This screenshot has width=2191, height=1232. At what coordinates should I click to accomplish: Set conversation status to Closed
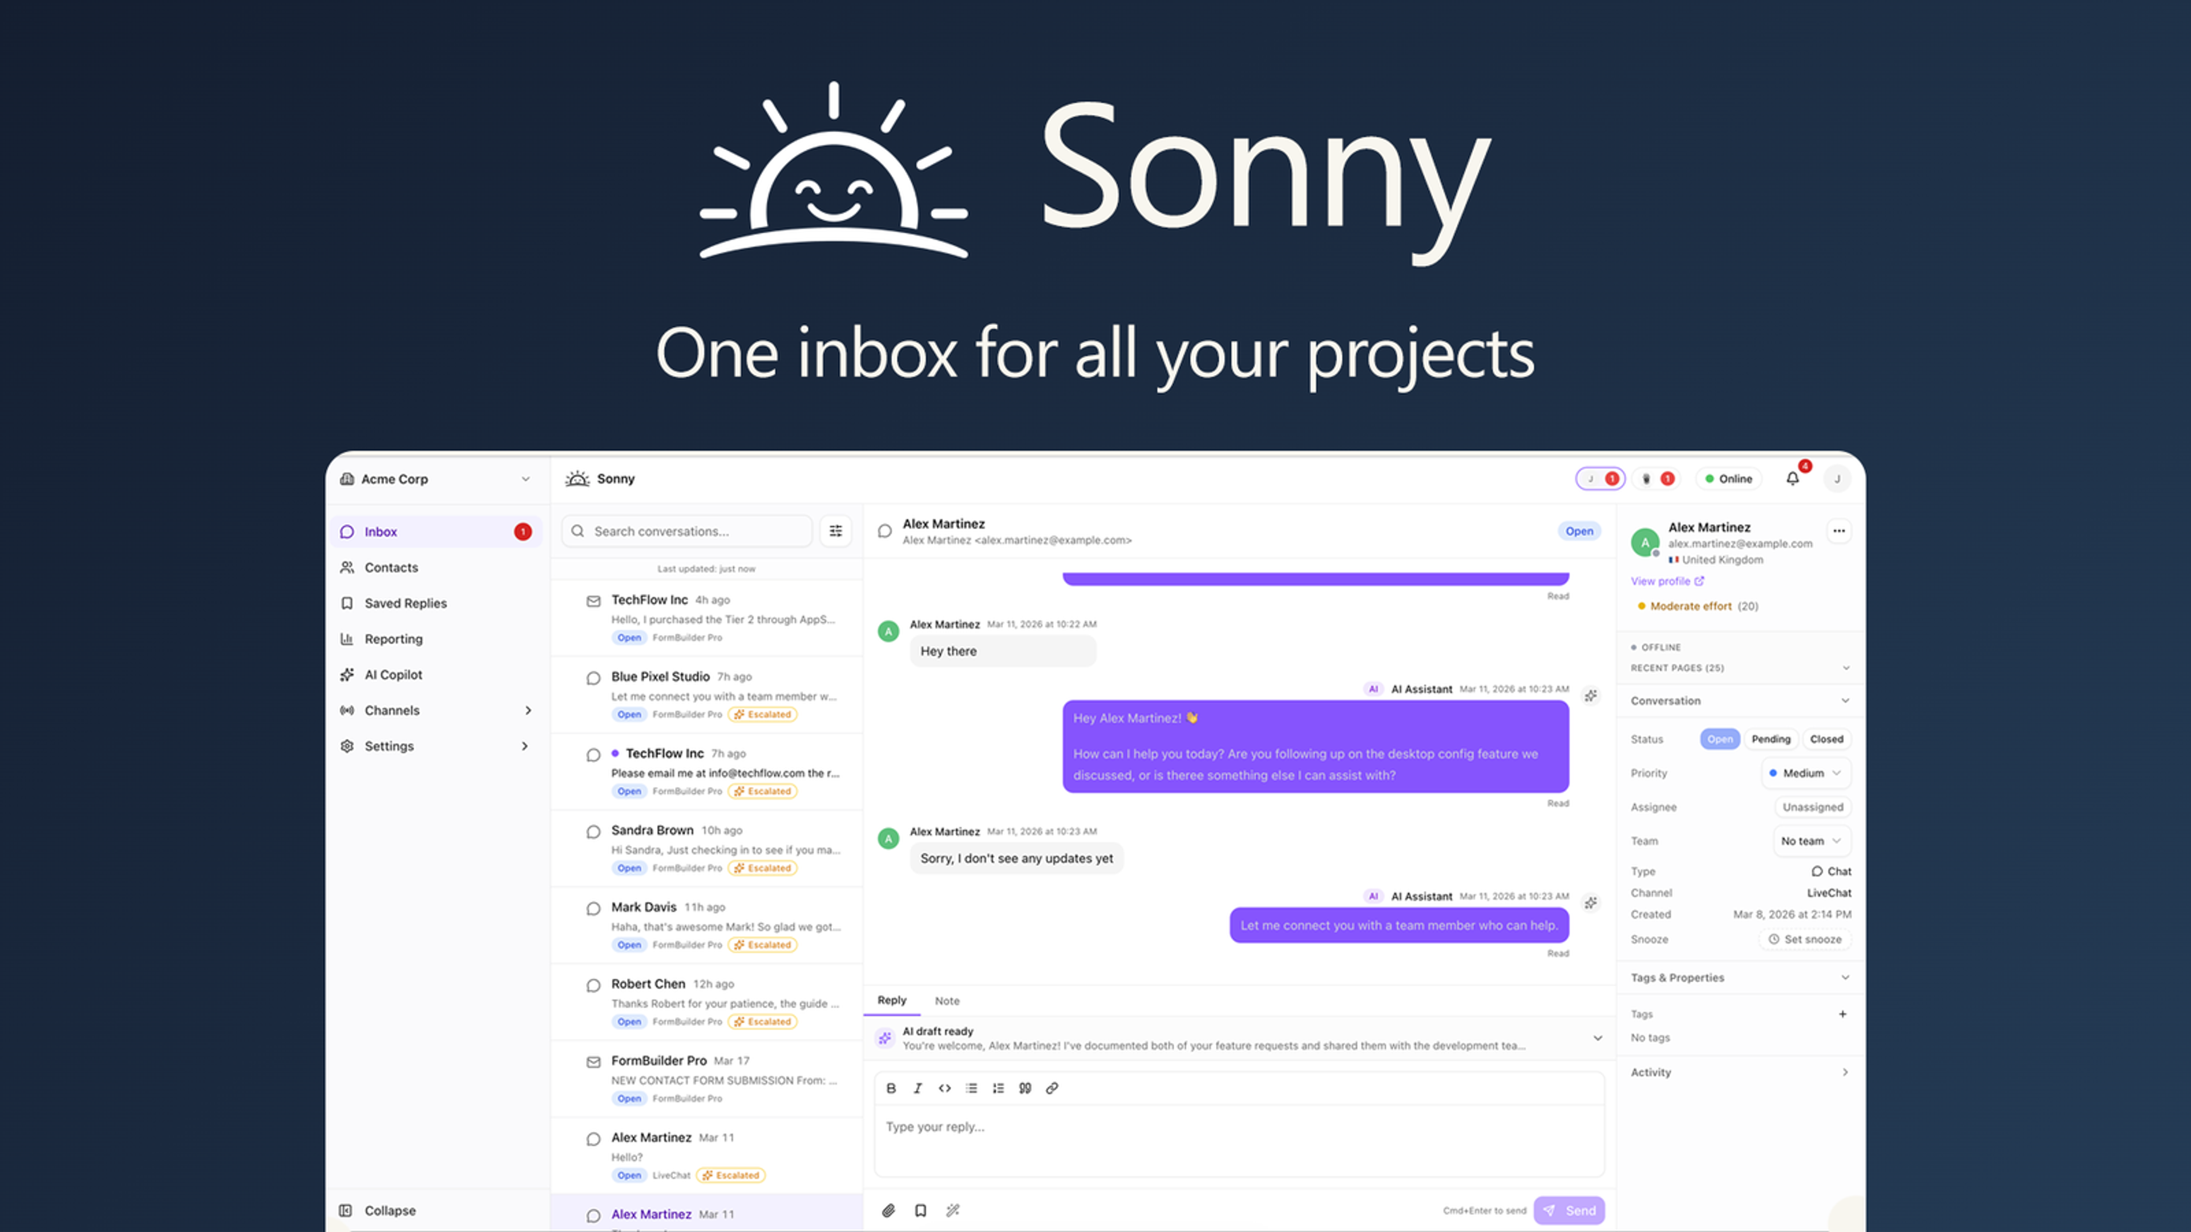tap(1826, 740)
